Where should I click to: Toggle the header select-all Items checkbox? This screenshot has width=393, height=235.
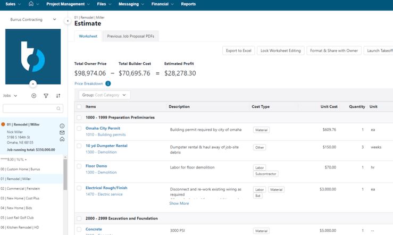[79, 107]
